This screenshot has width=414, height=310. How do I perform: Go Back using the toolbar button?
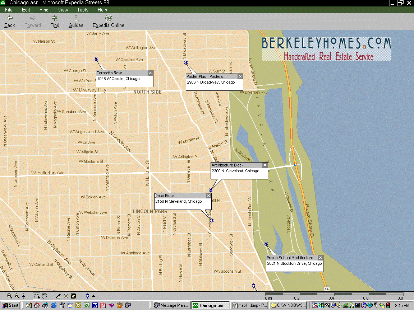10,22
